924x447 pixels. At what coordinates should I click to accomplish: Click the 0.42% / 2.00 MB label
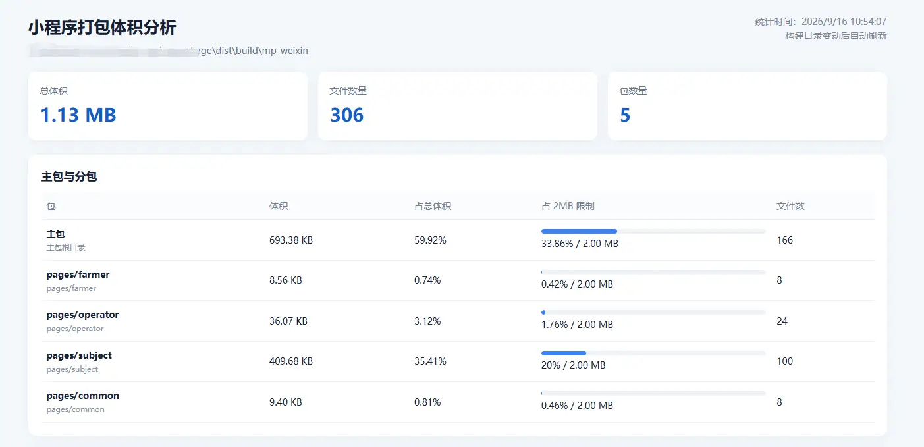tap(577, 284)
